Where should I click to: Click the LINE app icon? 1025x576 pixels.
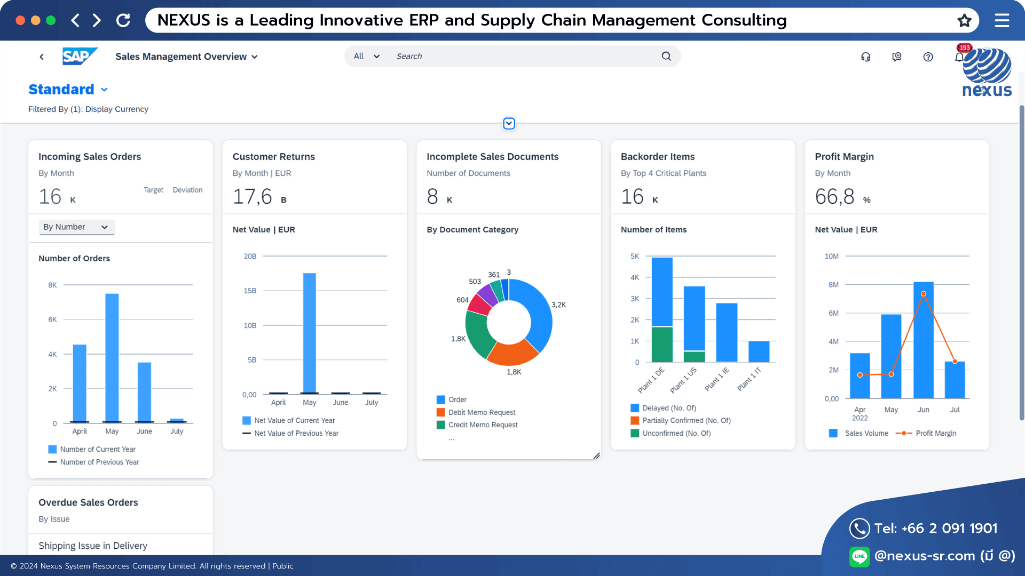(860, 556)
